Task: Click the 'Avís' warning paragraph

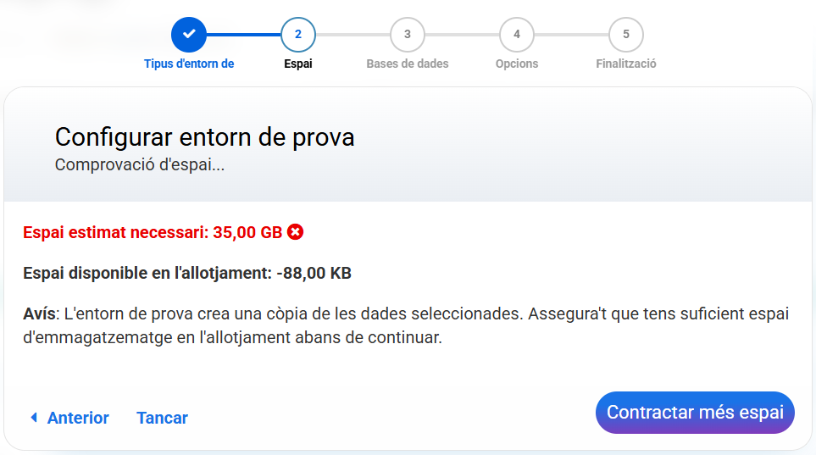Action: (406, 325)
